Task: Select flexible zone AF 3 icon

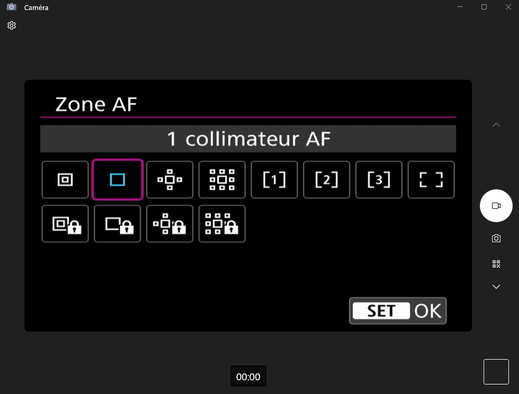Action: tap(379, 180)
